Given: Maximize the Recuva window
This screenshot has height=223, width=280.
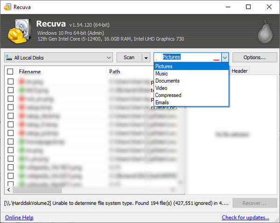Looking at the screenshot, I should [x=248, y=7].
